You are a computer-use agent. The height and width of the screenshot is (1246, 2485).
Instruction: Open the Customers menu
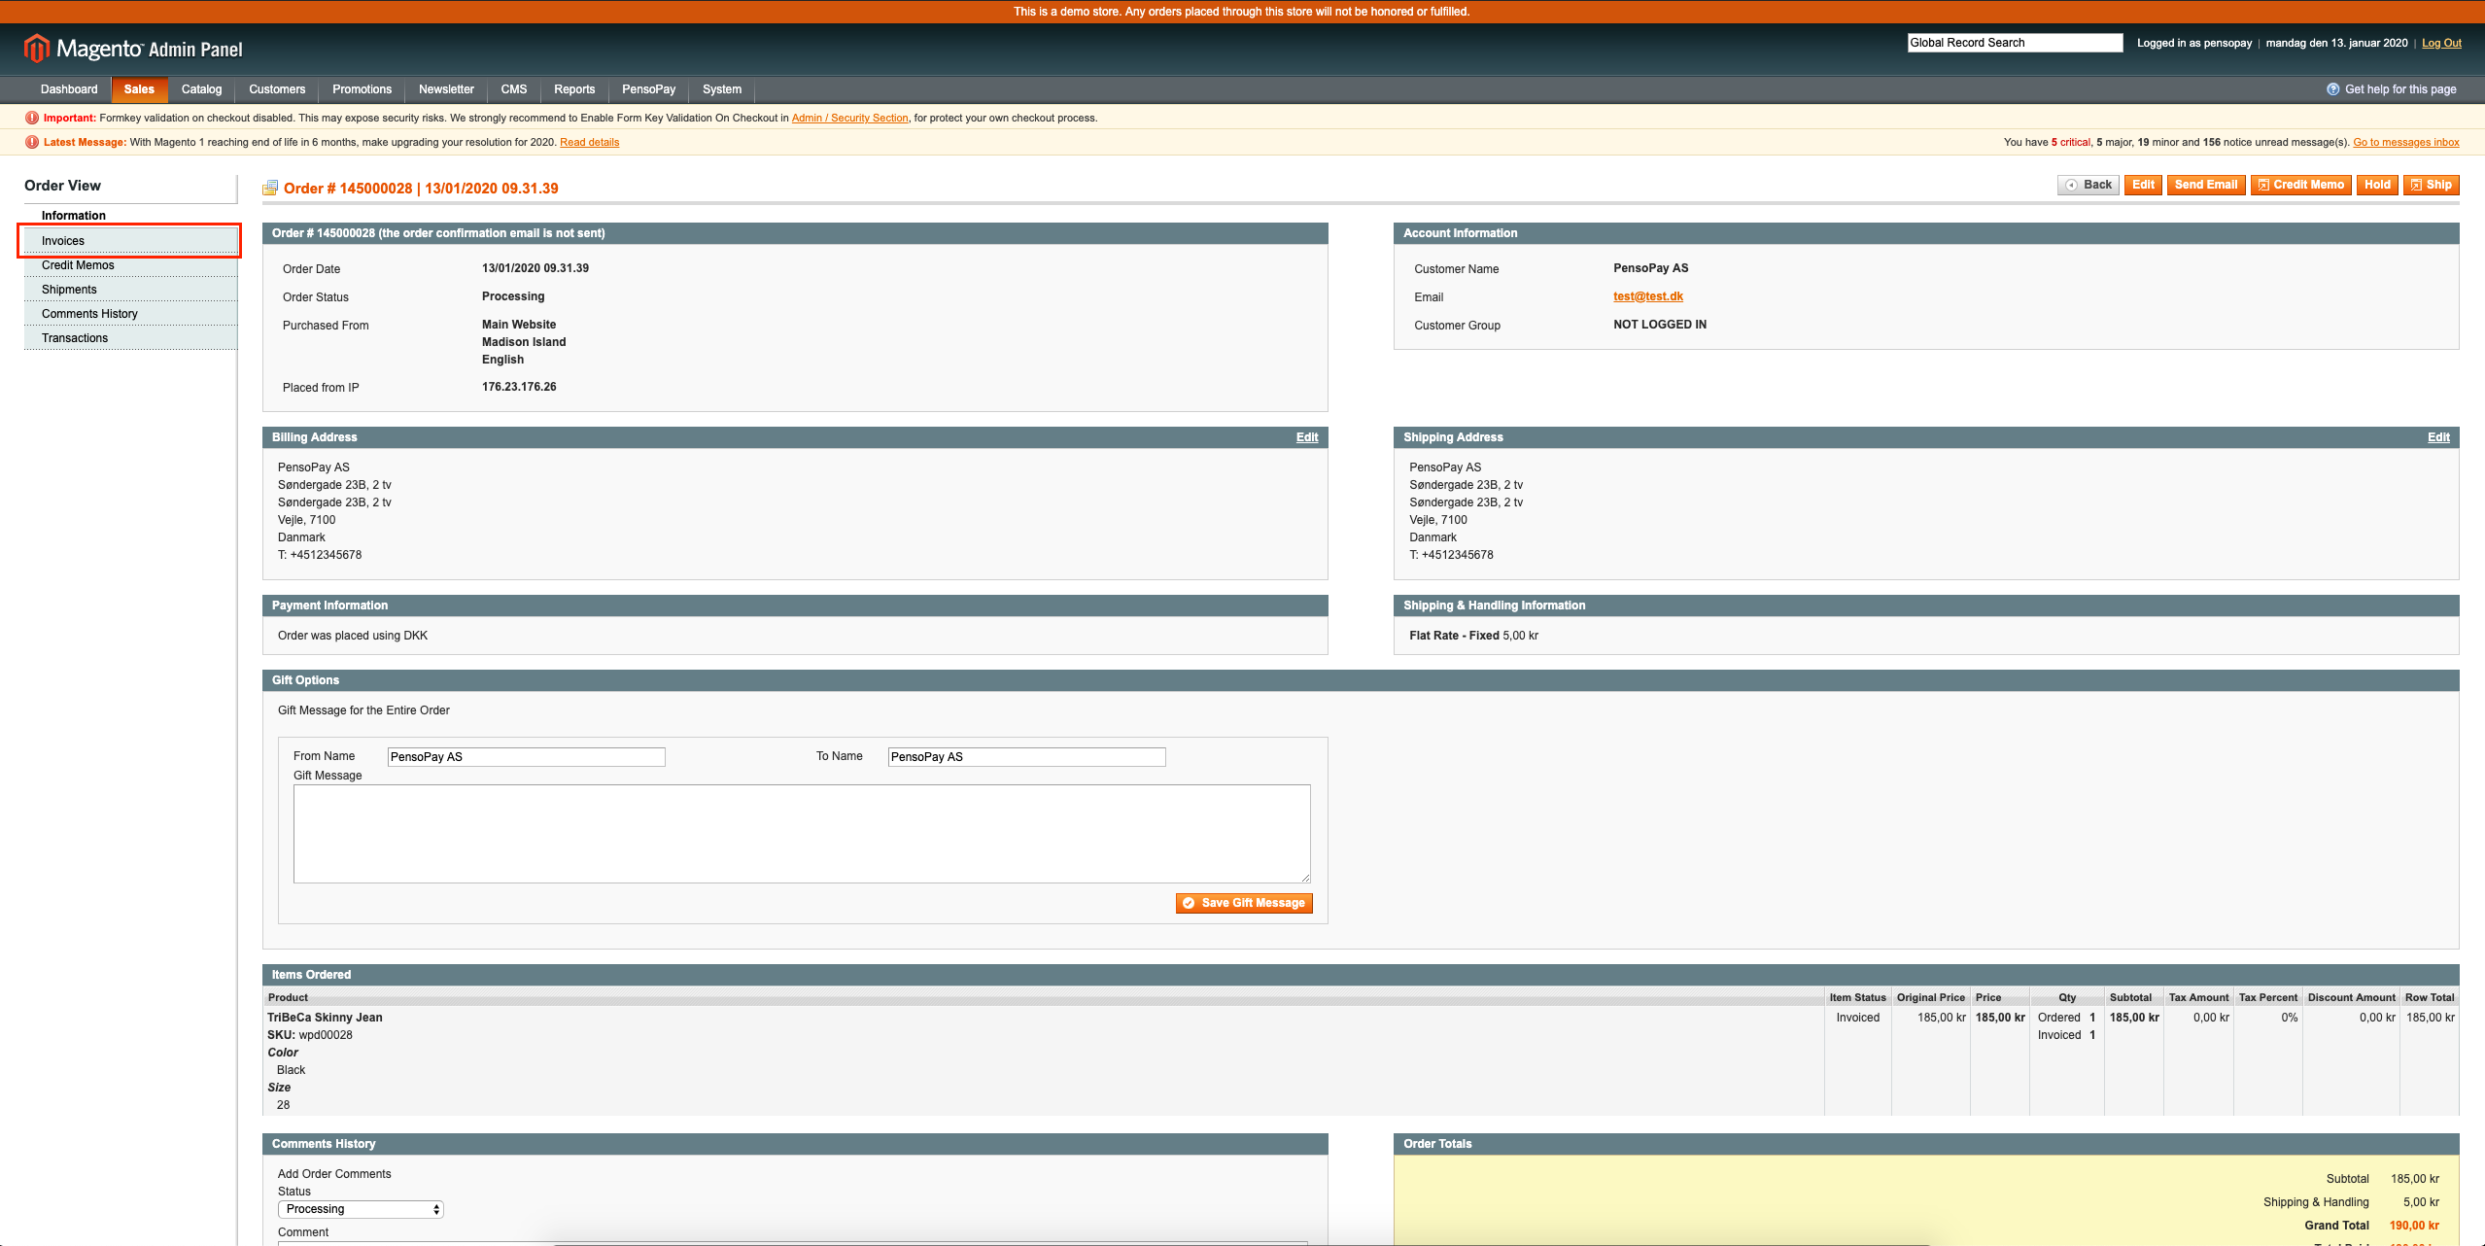(277, 89)
